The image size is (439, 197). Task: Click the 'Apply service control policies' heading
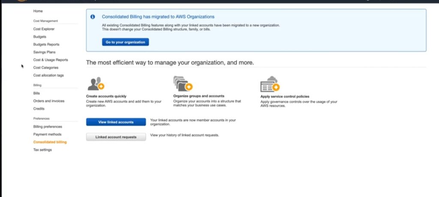tap(285, 96)
